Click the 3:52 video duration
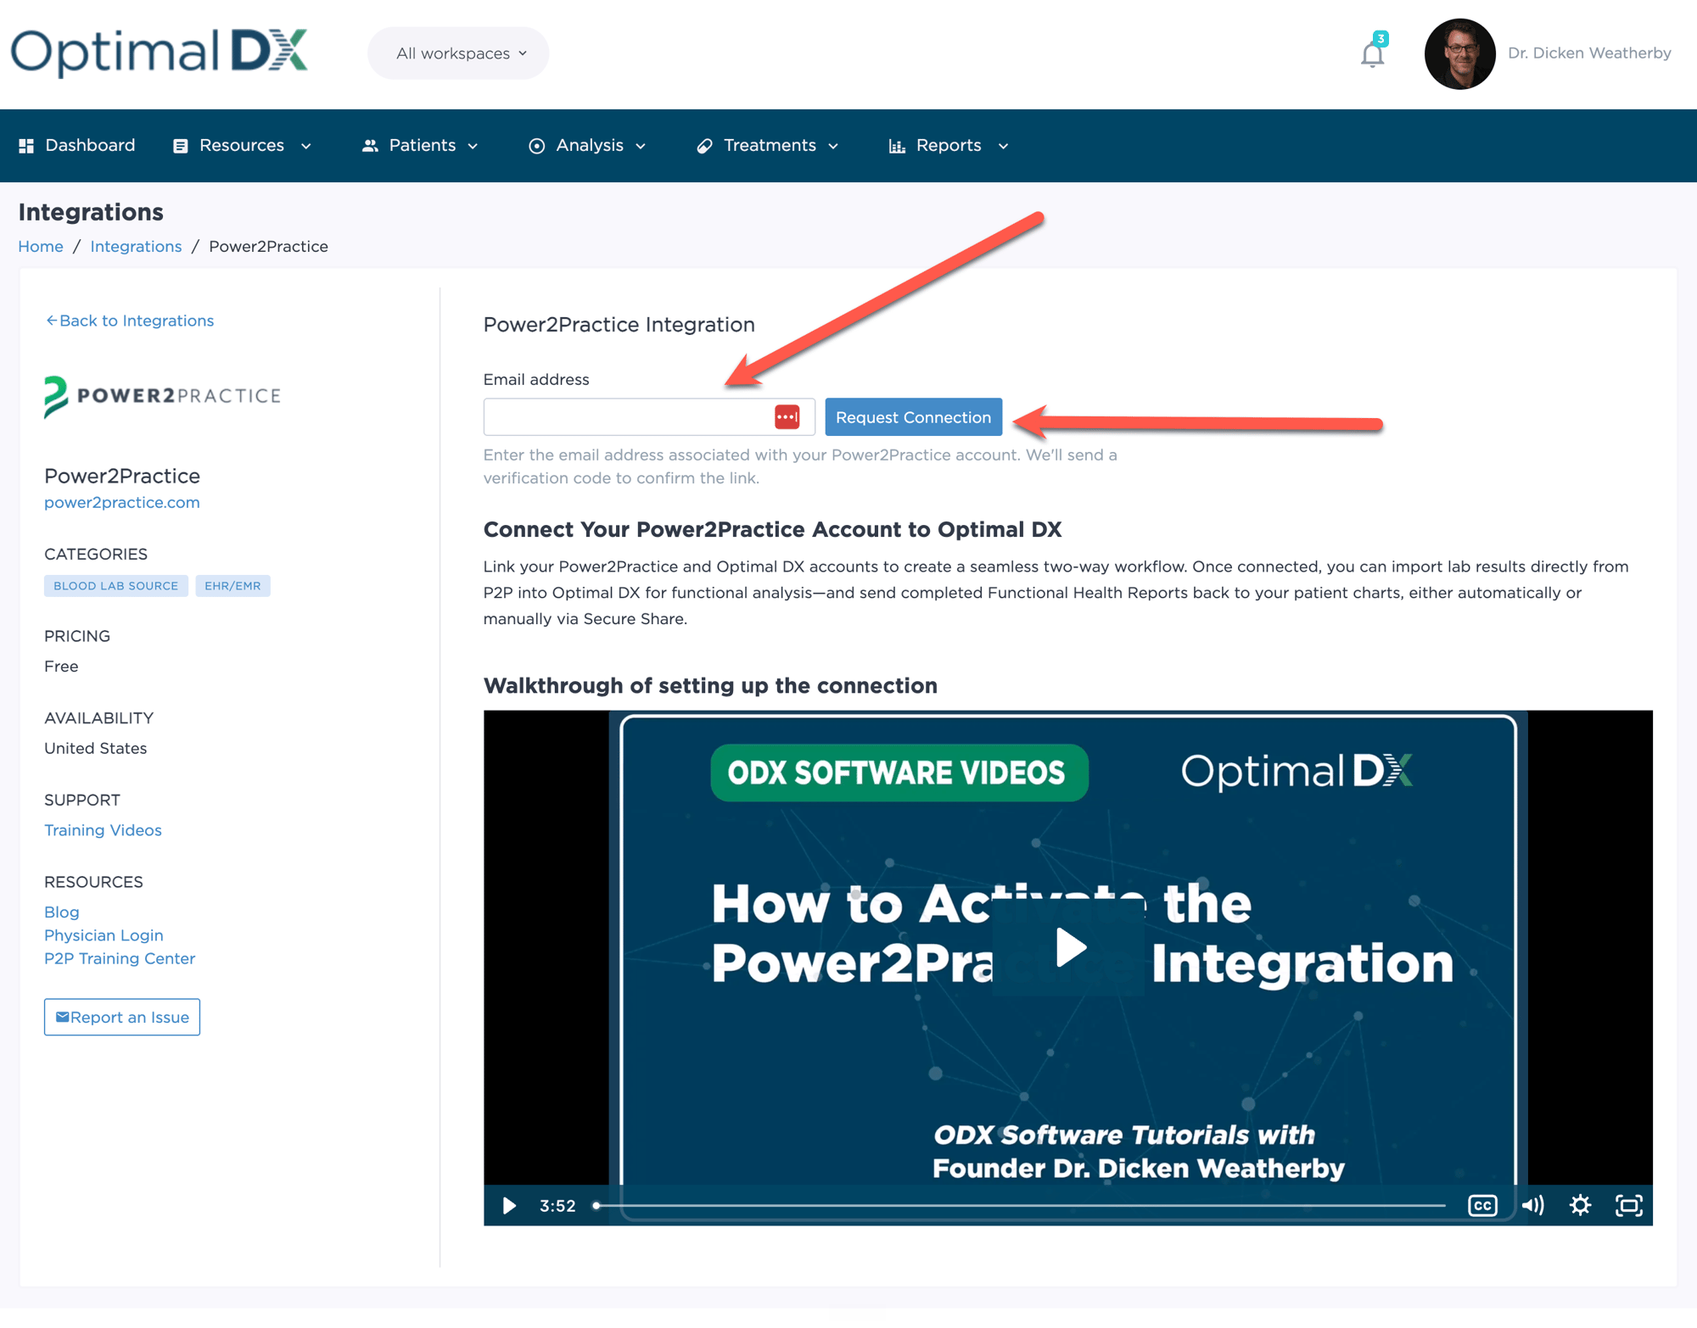Viewport: 1697px width, 1328px height. pyautogui.click(x=557, y=1206)
